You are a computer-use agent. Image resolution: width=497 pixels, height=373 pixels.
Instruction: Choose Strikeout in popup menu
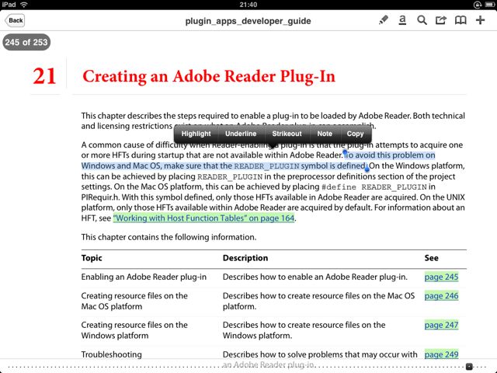(287, 134)
